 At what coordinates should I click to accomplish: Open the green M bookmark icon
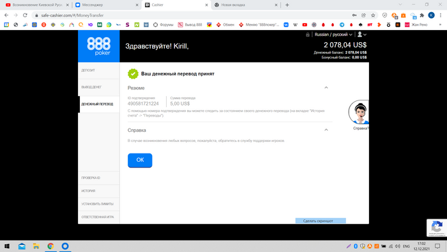[x=100, y=25]
